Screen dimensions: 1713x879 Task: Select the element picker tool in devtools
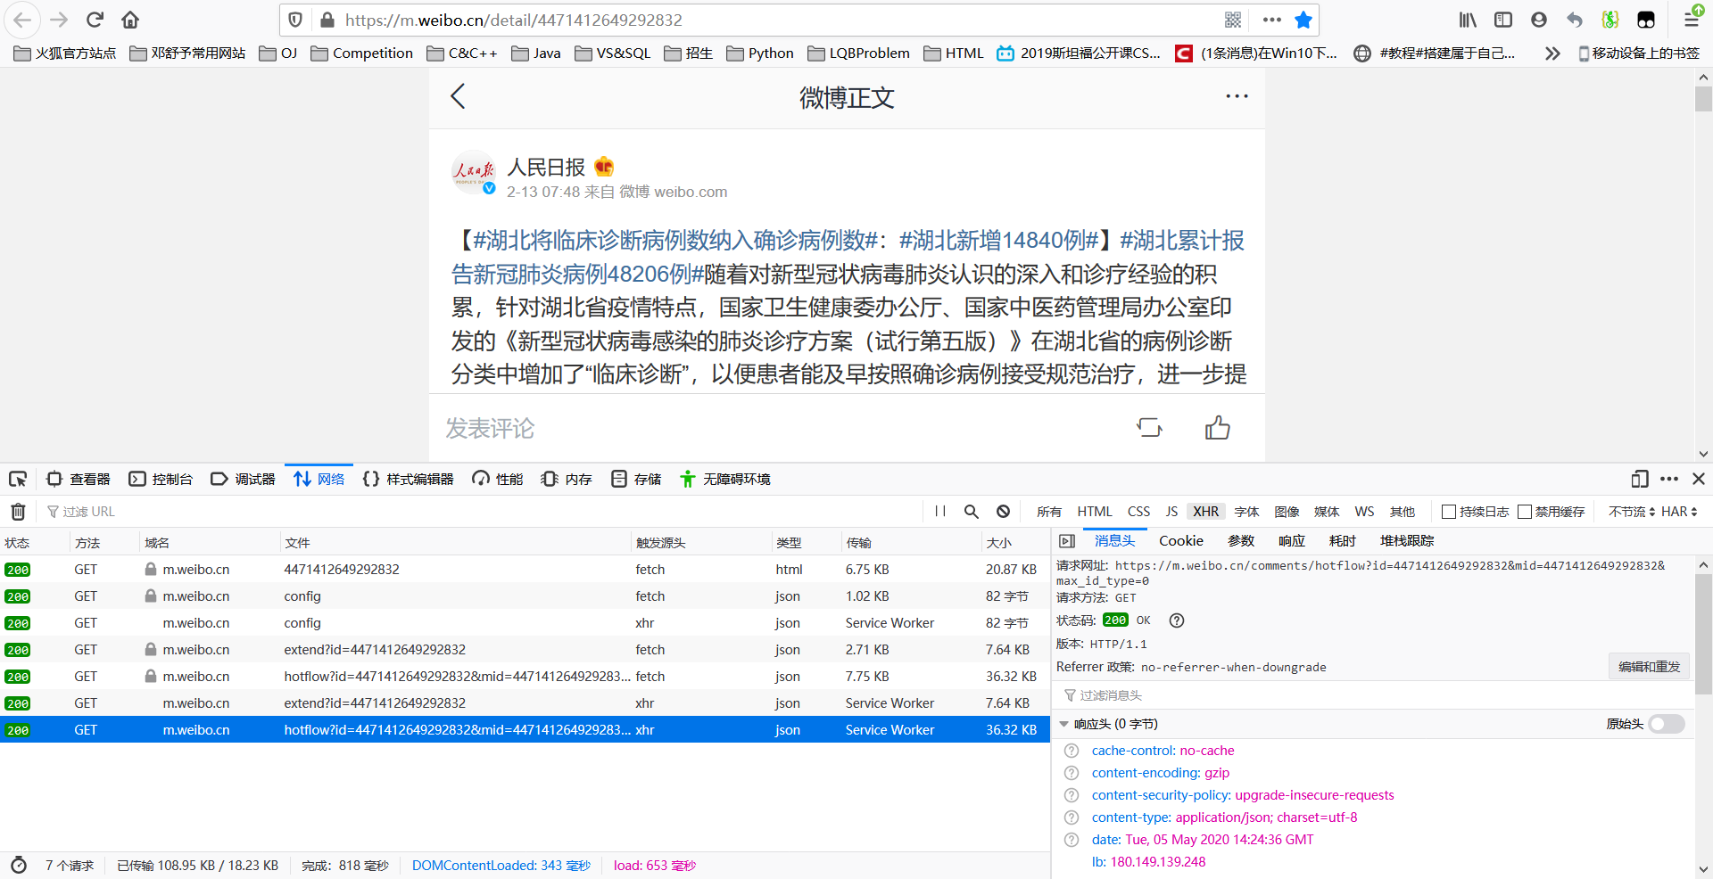(18, 479)
